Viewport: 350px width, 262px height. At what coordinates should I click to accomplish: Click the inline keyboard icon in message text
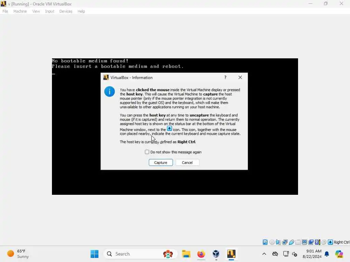[x=170, y=129]
